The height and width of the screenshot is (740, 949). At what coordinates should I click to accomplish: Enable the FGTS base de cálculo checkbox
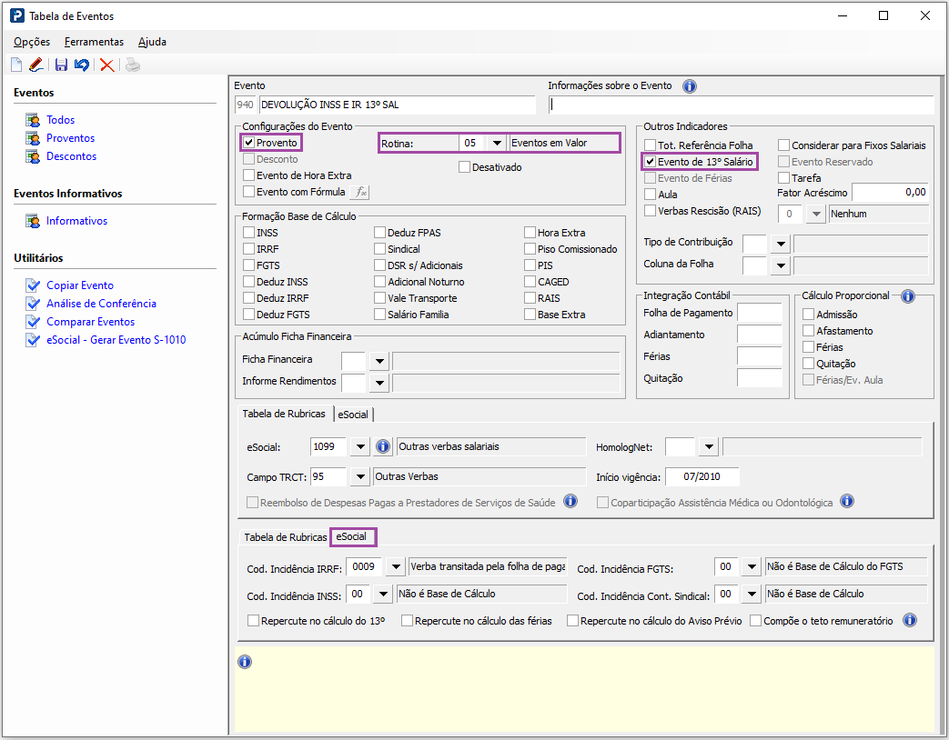[249, 265]
